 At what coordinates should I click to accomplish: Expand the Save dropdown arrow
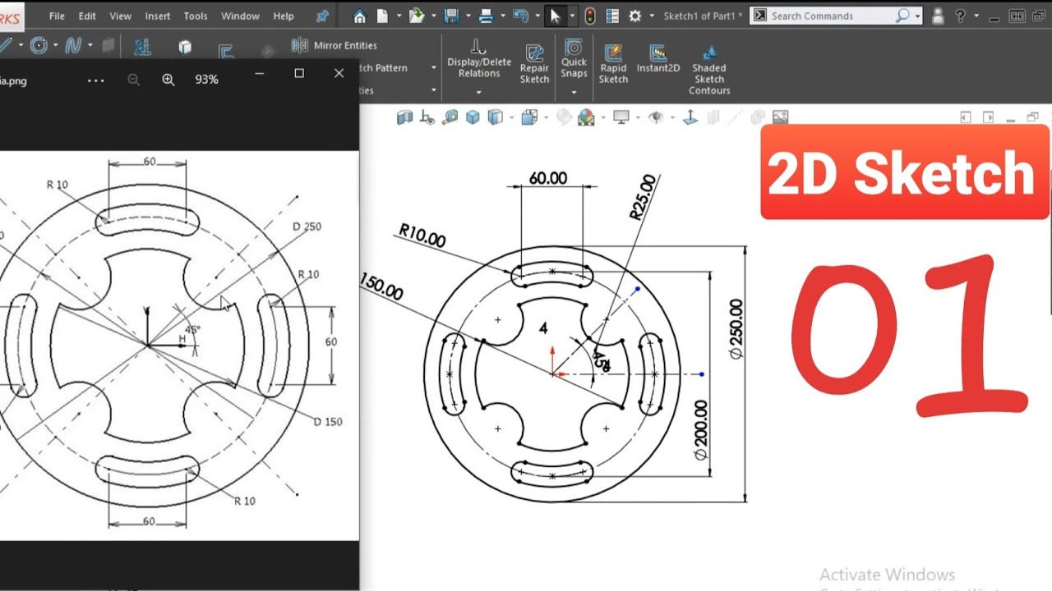pos(468,16)
